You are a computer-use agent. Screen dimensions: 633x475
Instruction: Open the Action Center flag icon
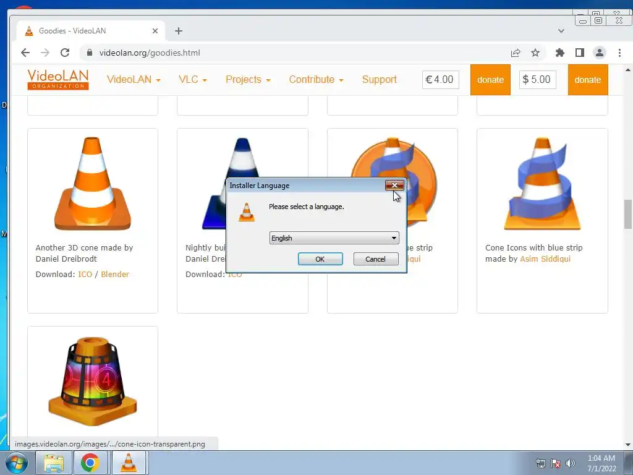coord(556,463)
